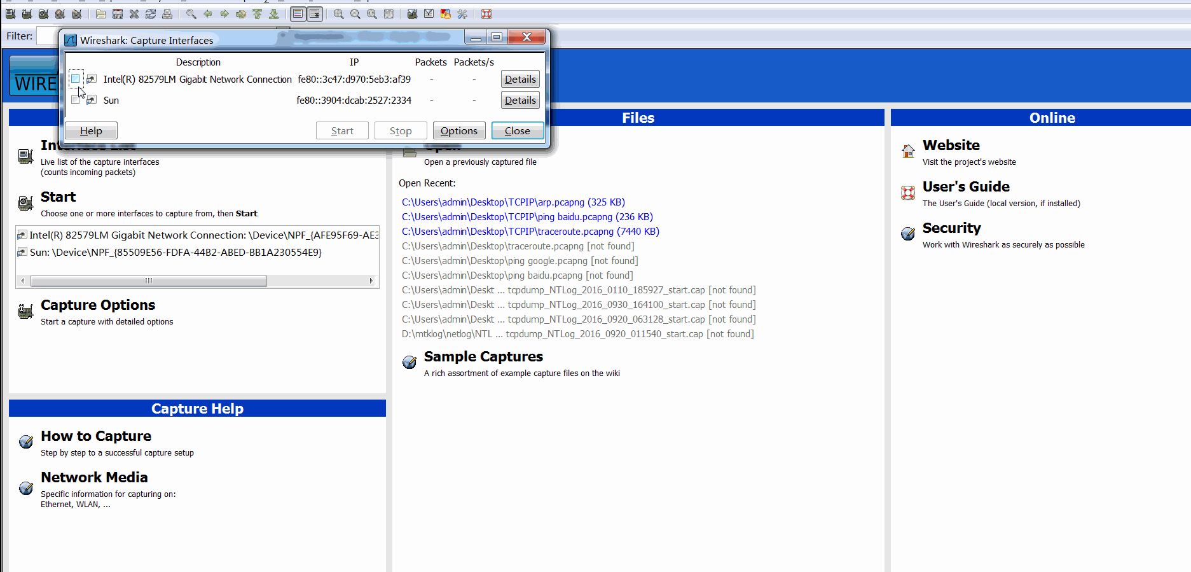
Task: Restart the live capture via toolbar icon
Action: point(76,14)
